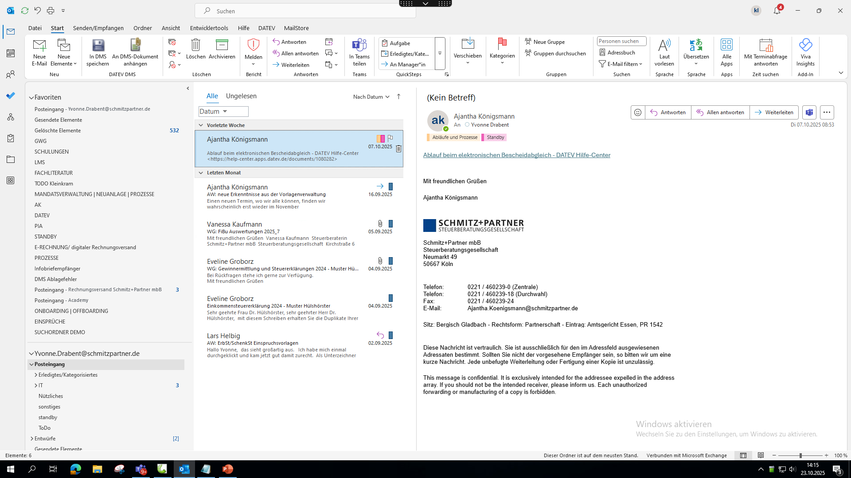This screenshot has width=851, height=478.
Task: Open the Übersetzen translate tool
Action: pos(696,53)
